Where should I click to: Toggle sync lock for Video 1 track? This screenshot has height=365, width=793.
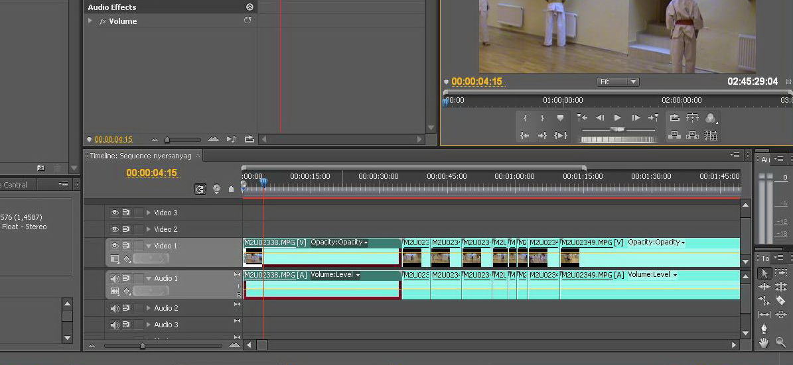(126, 246)
